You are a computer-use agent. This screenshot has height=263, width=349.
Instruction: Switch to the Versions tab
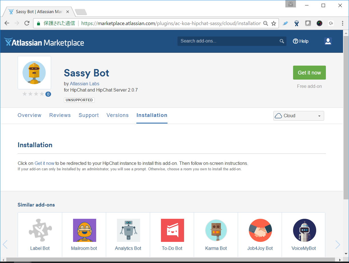pyautogui.click(x=118, y=115)
